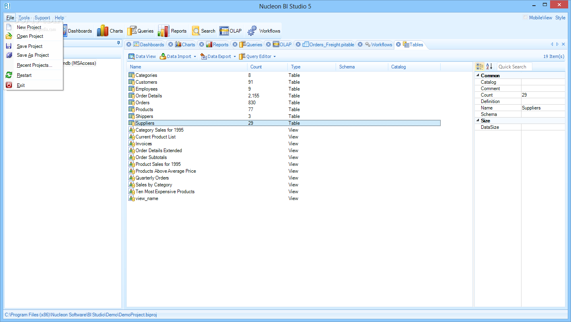The image size is (571, 322).
Task: Open the Charts toolbar icon
Action: [103, 31]
